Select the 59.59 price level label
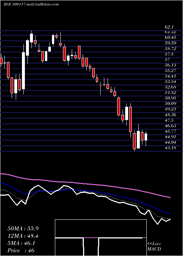The height and width of the screenshot is (256, 183). pyautogui.click(x=170, y=43)
